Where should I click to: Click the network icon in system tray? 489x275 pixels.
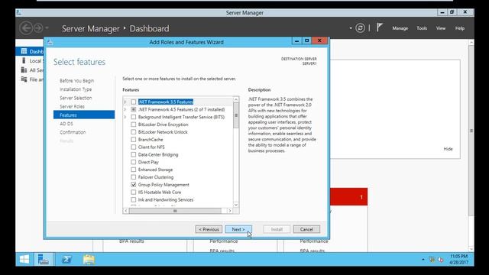point(432,260)
